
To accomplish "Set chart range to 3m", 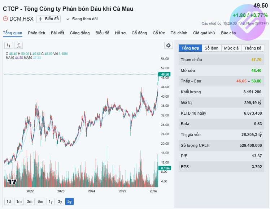I will pyautogui.click(x=30, y=201).
